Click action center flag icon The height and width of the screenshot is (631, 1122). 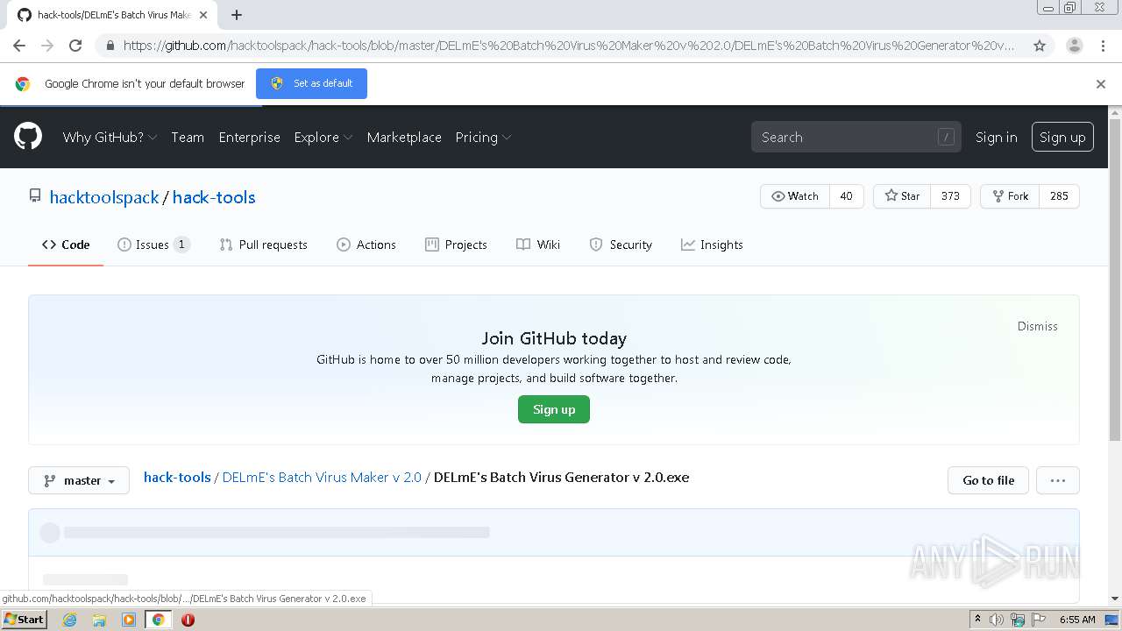click(x=1040, y=620)
